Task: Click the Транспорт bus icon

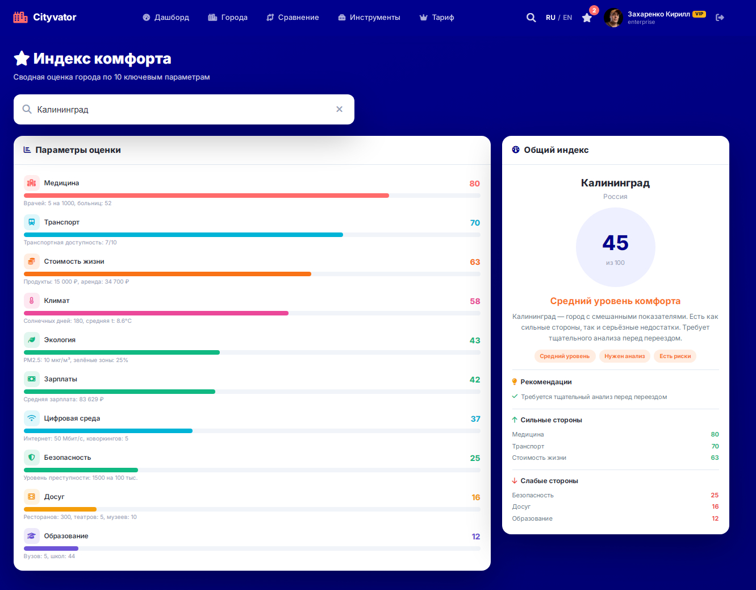Action: (x=32, y=222)
